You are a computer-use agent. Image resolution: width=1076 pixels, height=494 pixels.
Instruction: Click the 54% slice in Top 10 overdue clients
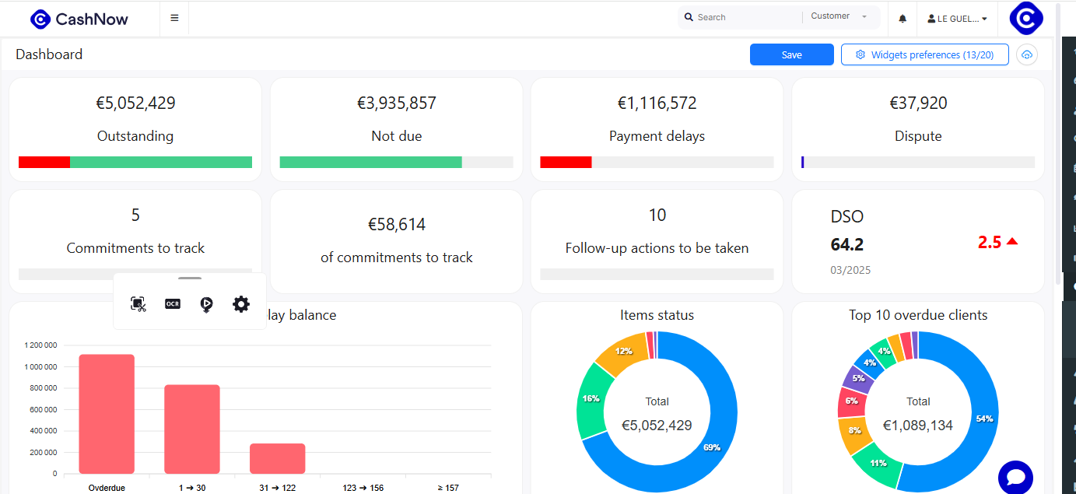pos(985,419)
